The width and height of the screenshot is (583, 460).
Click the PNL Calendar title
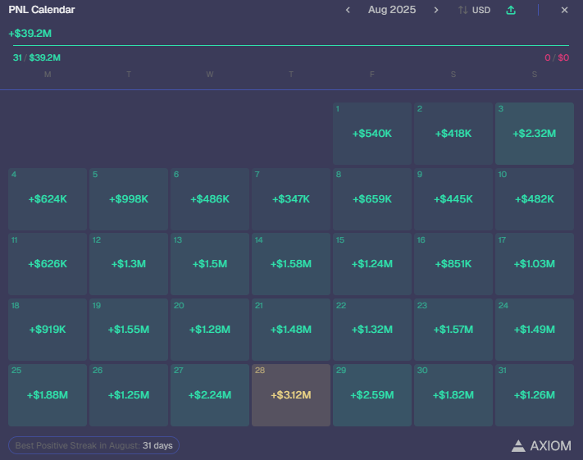(42, 10)
